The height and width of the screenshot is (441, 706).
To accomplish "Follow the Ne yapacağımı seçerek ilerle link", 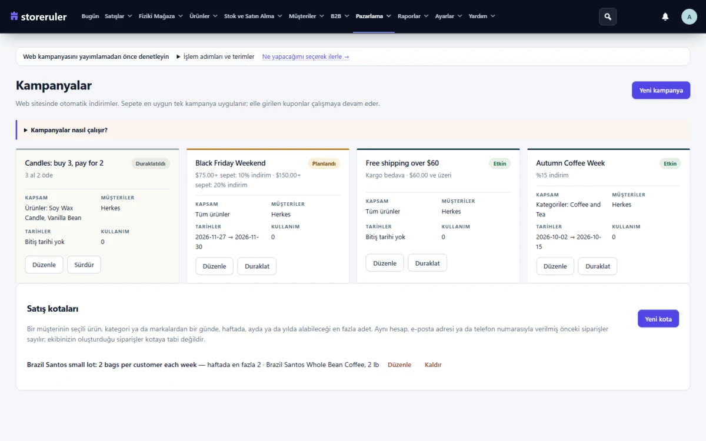I will (305, 57).
